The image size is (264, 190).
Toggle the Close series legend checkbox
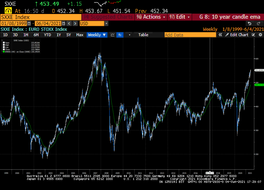click(4, 49)
